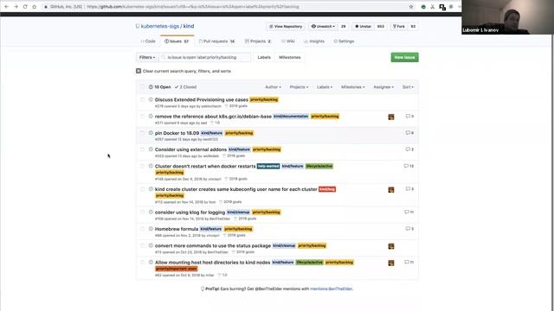Check the 'convert more commands to use the status package' row
The width and height of the screenshot is (554, 311).
point(142,245)
